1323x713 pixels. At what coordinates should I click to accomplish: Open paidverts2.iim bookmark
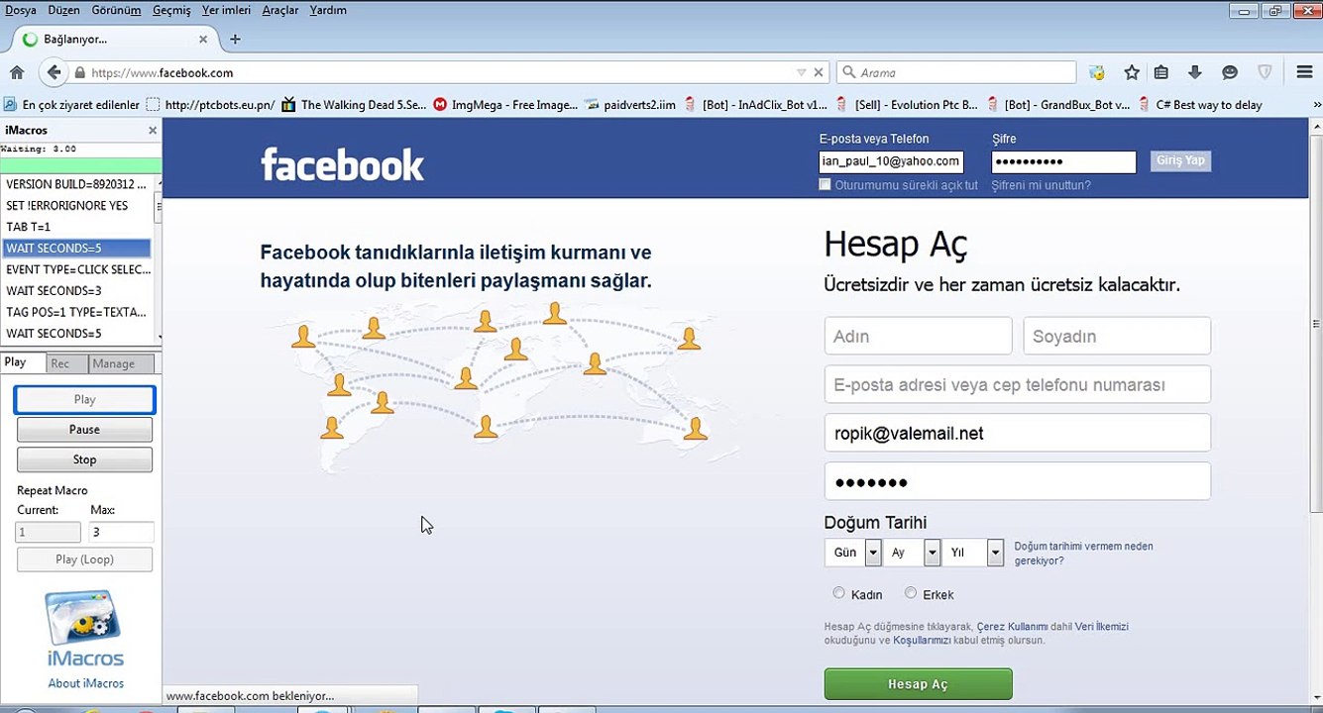click(x=630, y=104)
